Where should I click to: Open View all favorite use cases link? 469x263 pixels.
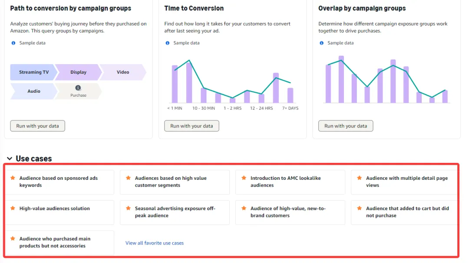click(x=155, y=243)
